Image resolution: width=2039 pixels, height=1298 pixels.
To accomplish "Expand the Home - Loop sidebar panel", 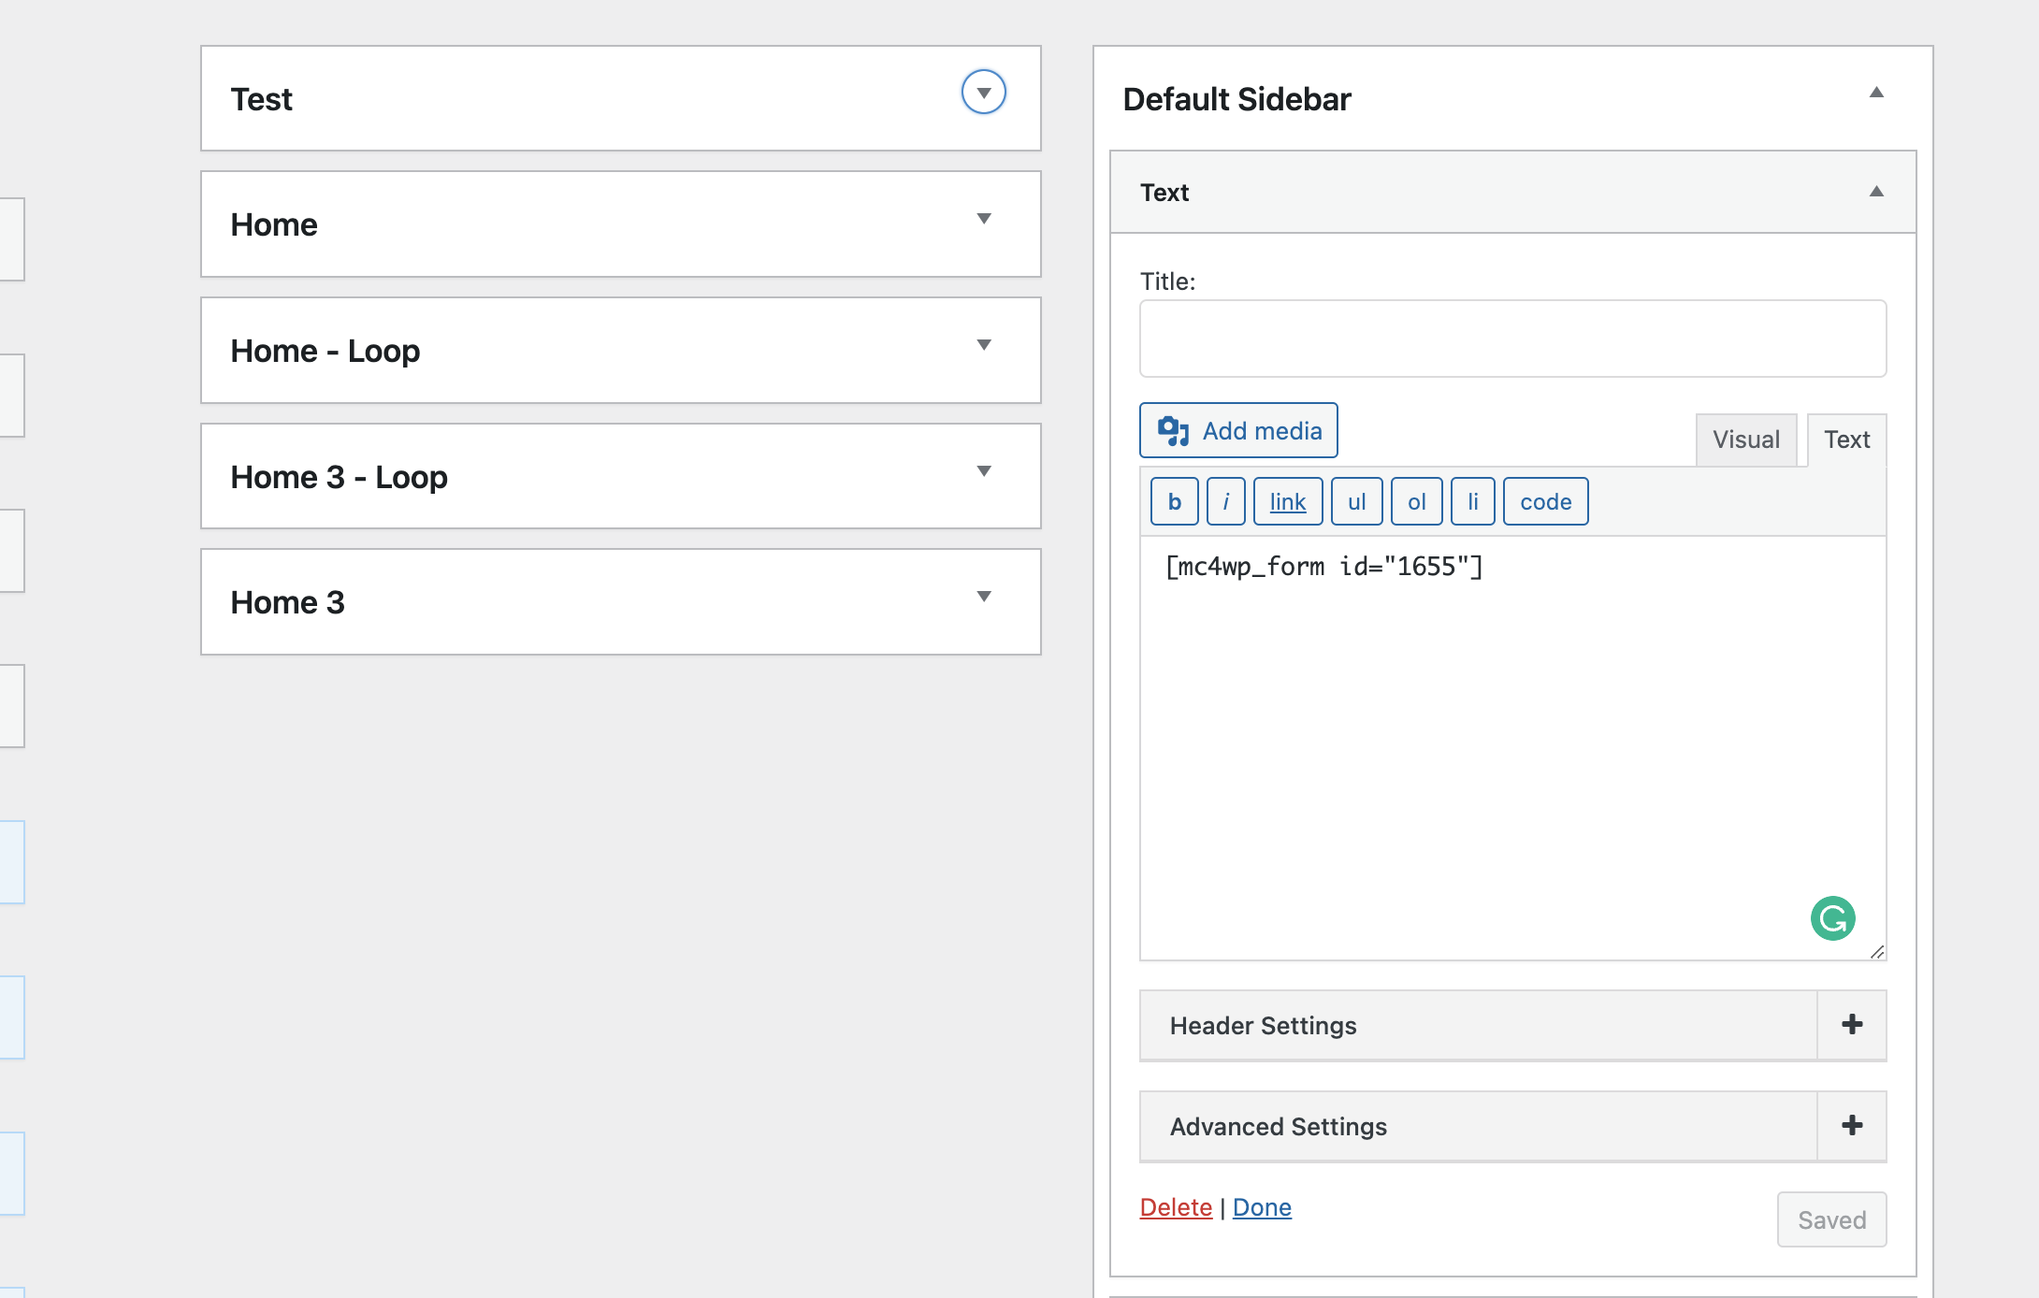I will click(x=621, y=351).
